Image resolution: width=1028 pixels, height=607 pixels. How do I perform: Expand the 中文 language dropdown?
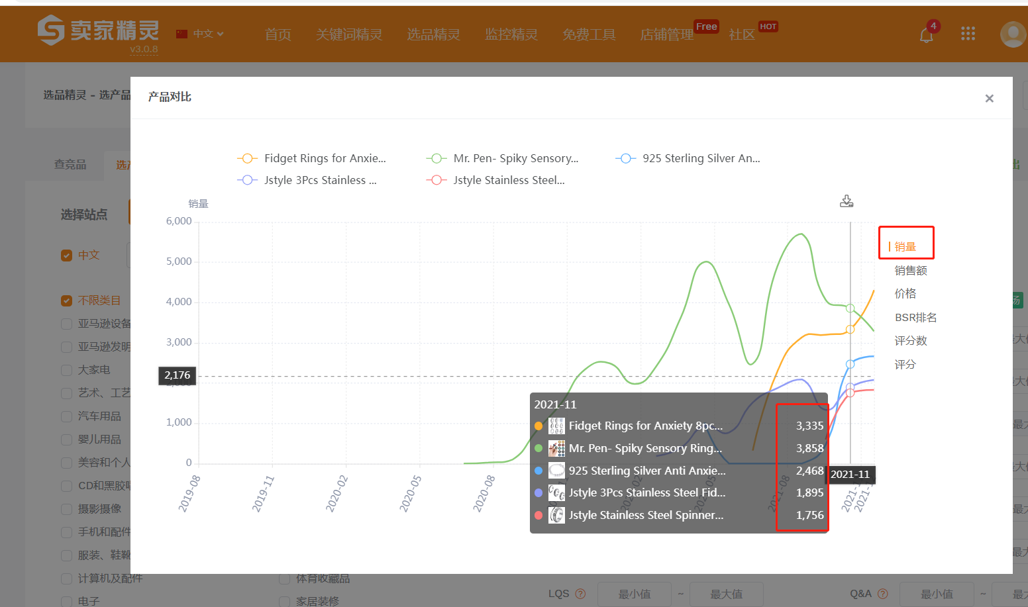(201, 34)
